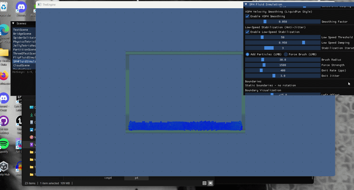Click the Videos icon in explorer sidebar
The height and width of the screenshot is (190, 354).
(31, 144)
